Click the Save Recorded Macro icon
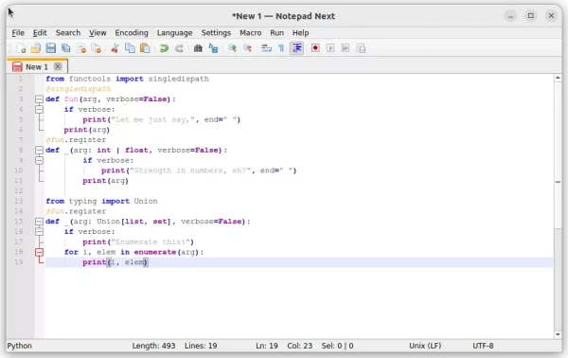The image size is (568, 358). (361, 48)
